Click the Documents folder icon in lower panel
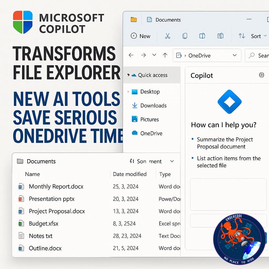Image resolution: width=269 pixels, height=269 pixels. tap(20, 161)
